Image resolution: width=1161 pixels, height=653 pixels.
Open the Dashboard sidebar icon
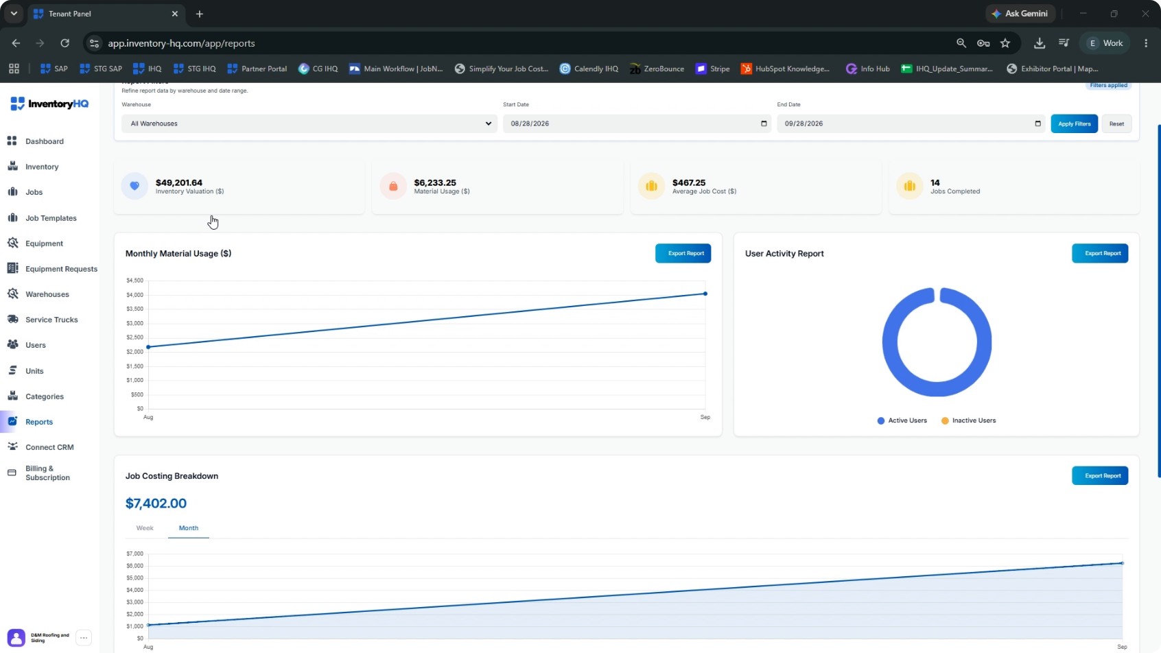coord(12,141)
